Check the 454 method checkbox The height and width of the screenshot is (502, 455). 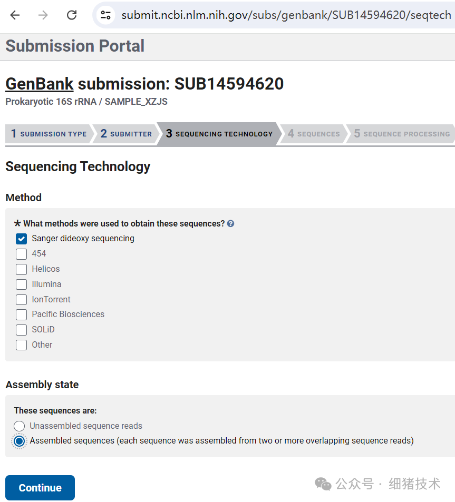point(21,254)
